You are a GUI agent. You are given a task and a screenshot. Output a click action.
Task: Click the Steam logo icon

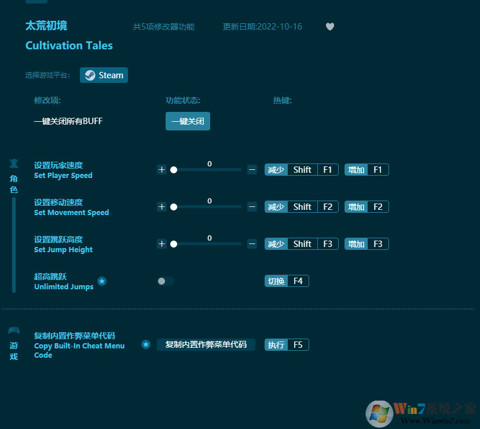coord(90,75)
